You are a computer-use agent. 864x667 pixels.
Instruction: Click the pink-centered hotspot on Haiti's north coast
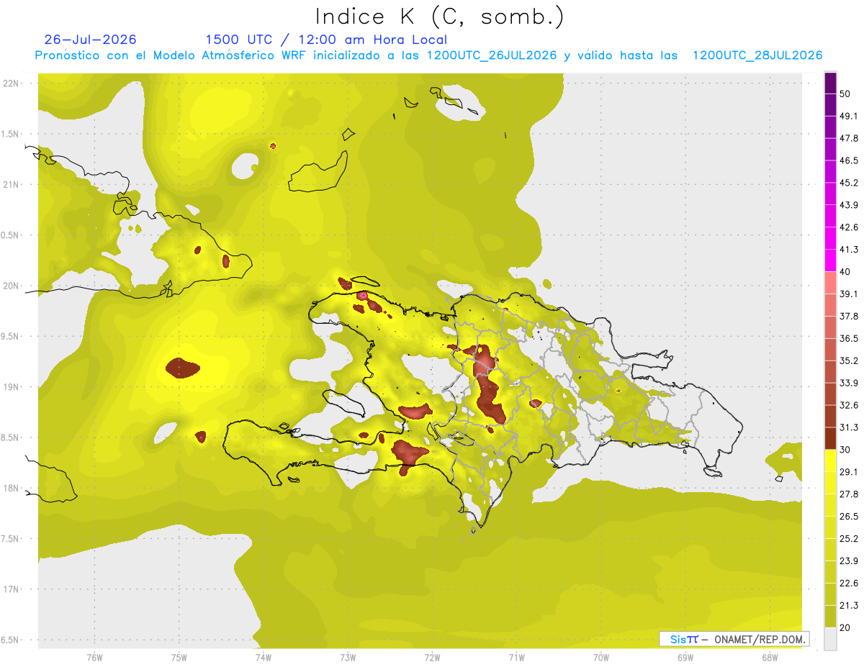(x=363, y=295)
